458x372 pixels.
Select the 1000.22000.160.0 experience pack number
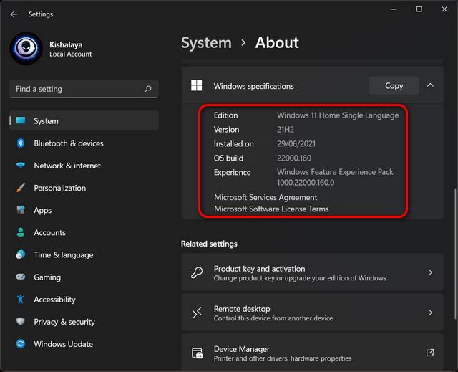point(306,183)
